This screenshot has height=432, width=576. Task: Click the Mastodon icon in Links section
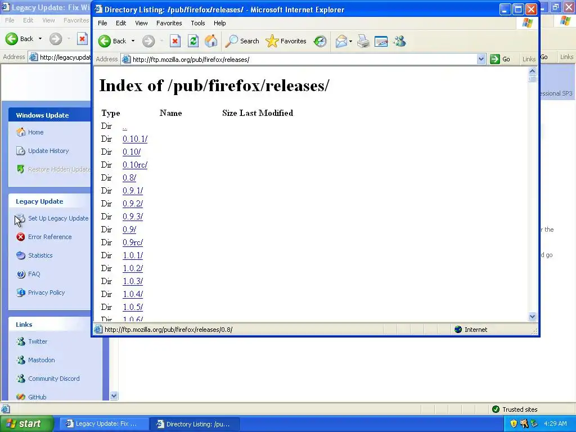click(x=21, y=360)
